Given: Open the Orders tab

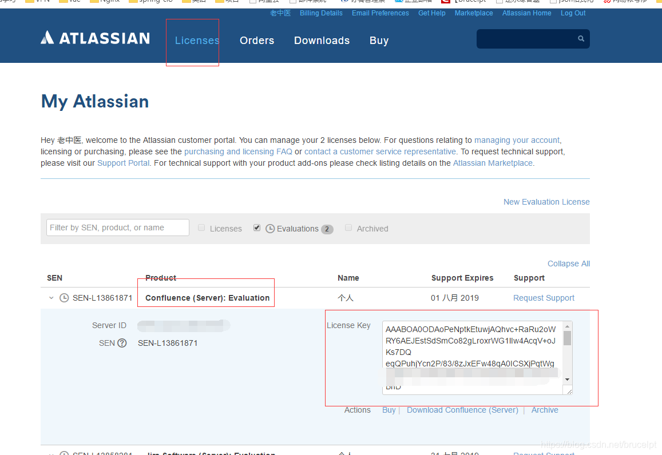Looking at the screenshot, I should (257, 41).
